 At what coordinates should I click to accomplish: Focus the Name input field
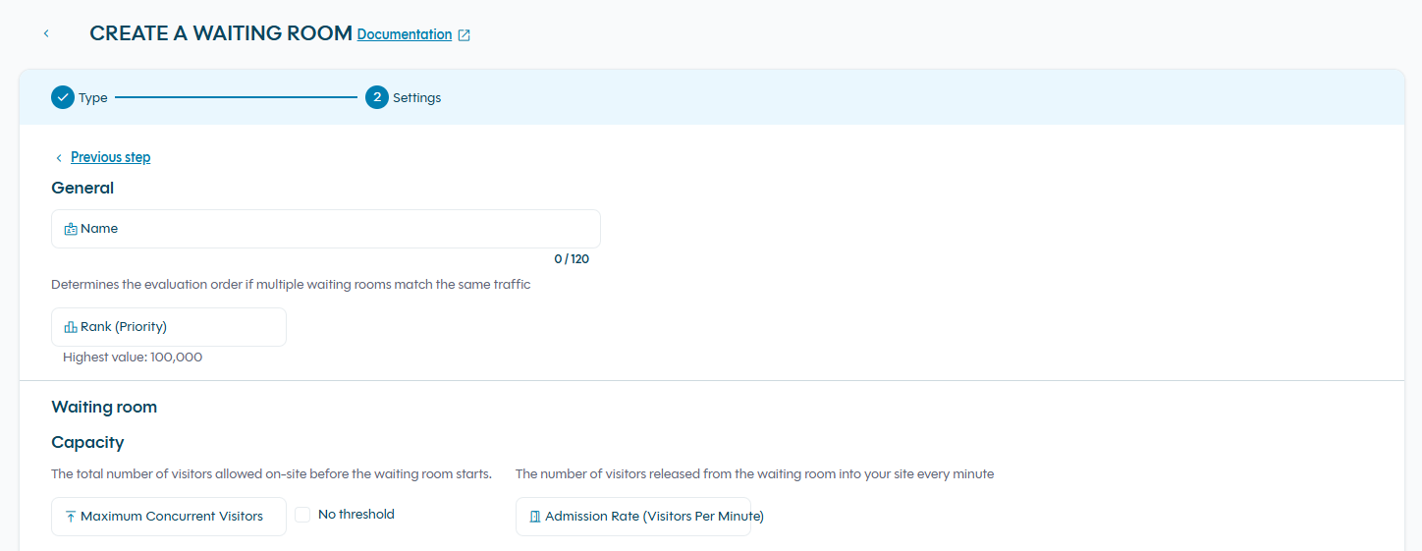click(326, 229)
